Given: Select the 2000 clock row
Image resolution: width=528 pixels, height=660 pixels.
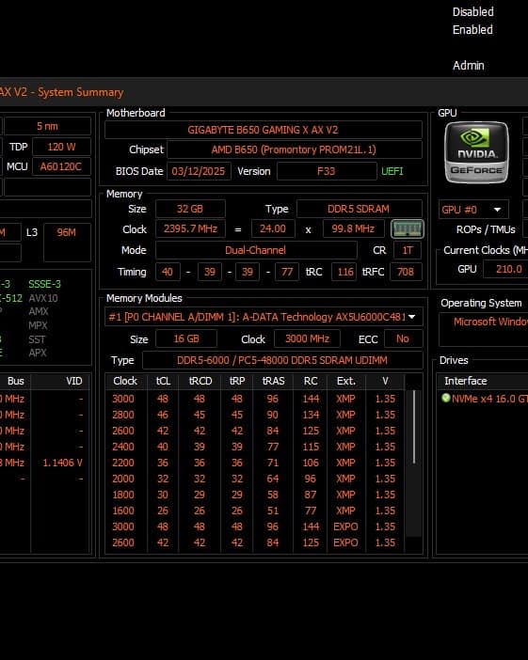Looking at the screenshot, I should (x=254, y=479).
